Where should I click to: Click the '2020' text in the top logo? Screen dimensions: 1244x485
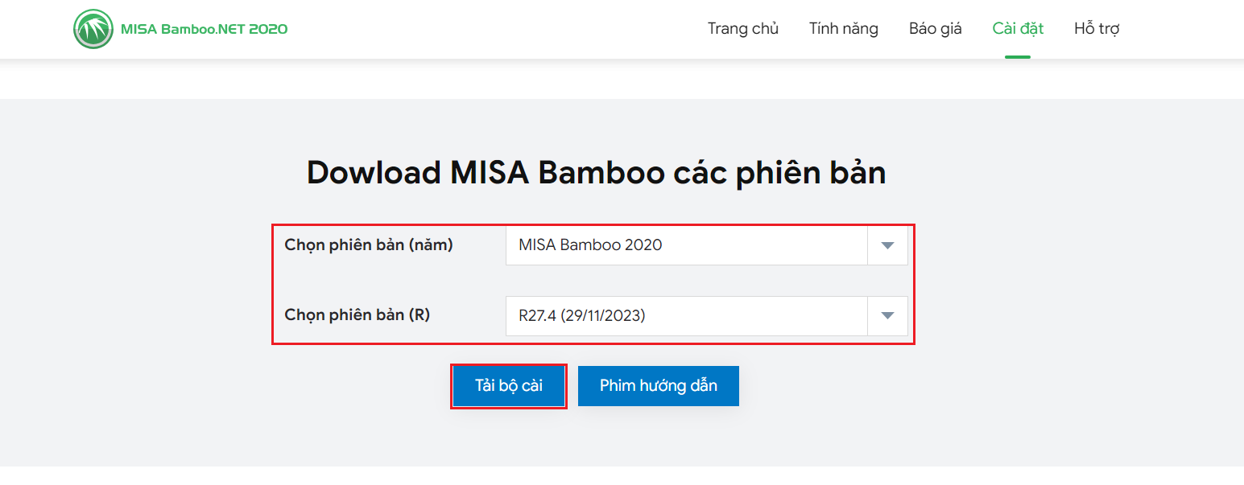268,29
